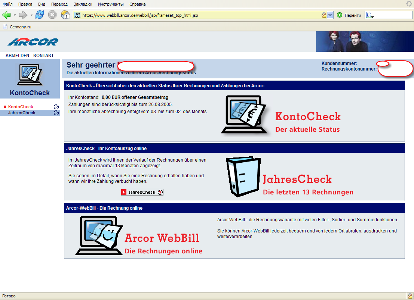This screenshot has height=300, width=414.
Task: Click the Stop loading button
Action: coord(52,15)
